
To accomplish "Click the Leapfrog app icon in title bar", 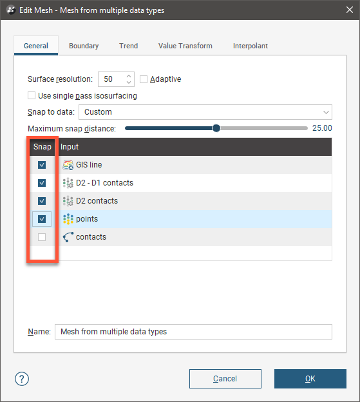I will (11, 10).
